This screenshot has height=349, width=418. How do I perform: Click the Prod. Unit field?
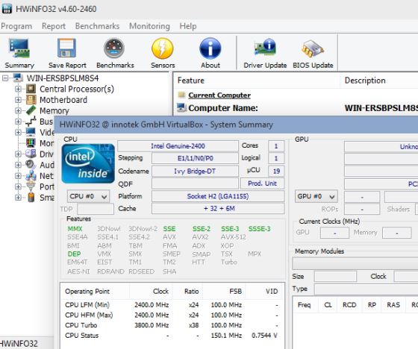[x=262, y=183]
